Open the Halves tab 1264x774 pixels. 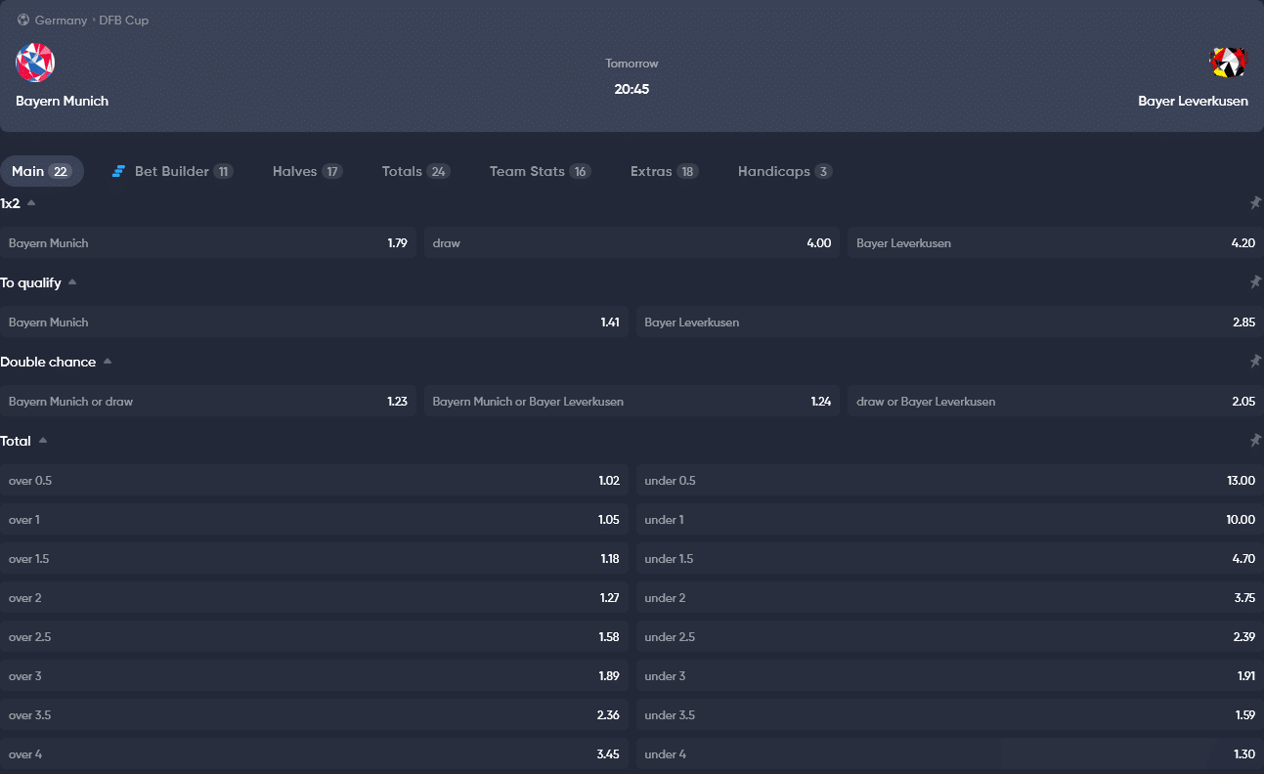click(307, 171)
